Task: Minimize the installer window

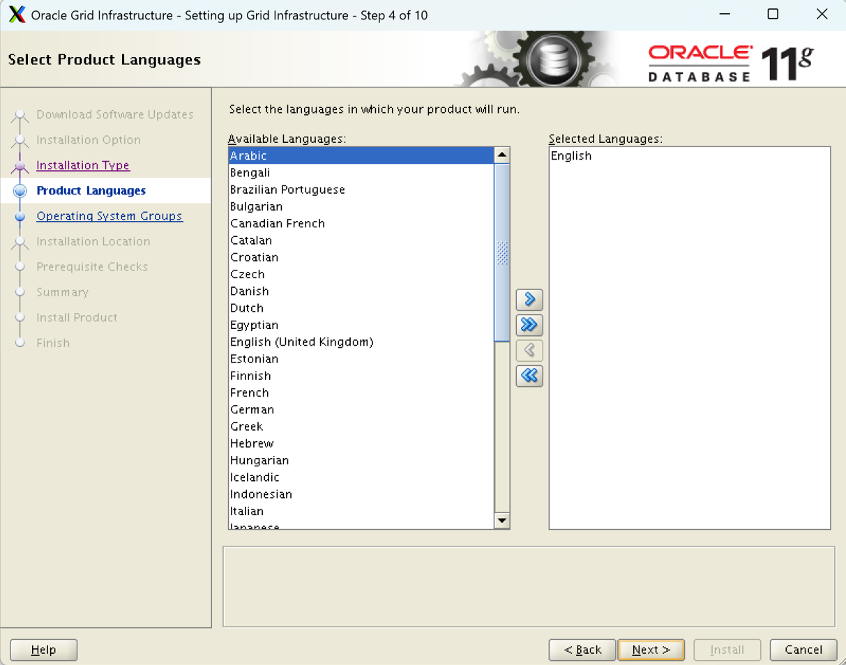Action: coord(725,14)
